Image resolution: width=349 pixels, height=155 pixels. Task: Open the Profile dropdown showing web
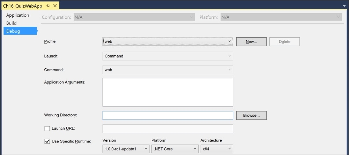pyautogui.click(x=168, y=41)
